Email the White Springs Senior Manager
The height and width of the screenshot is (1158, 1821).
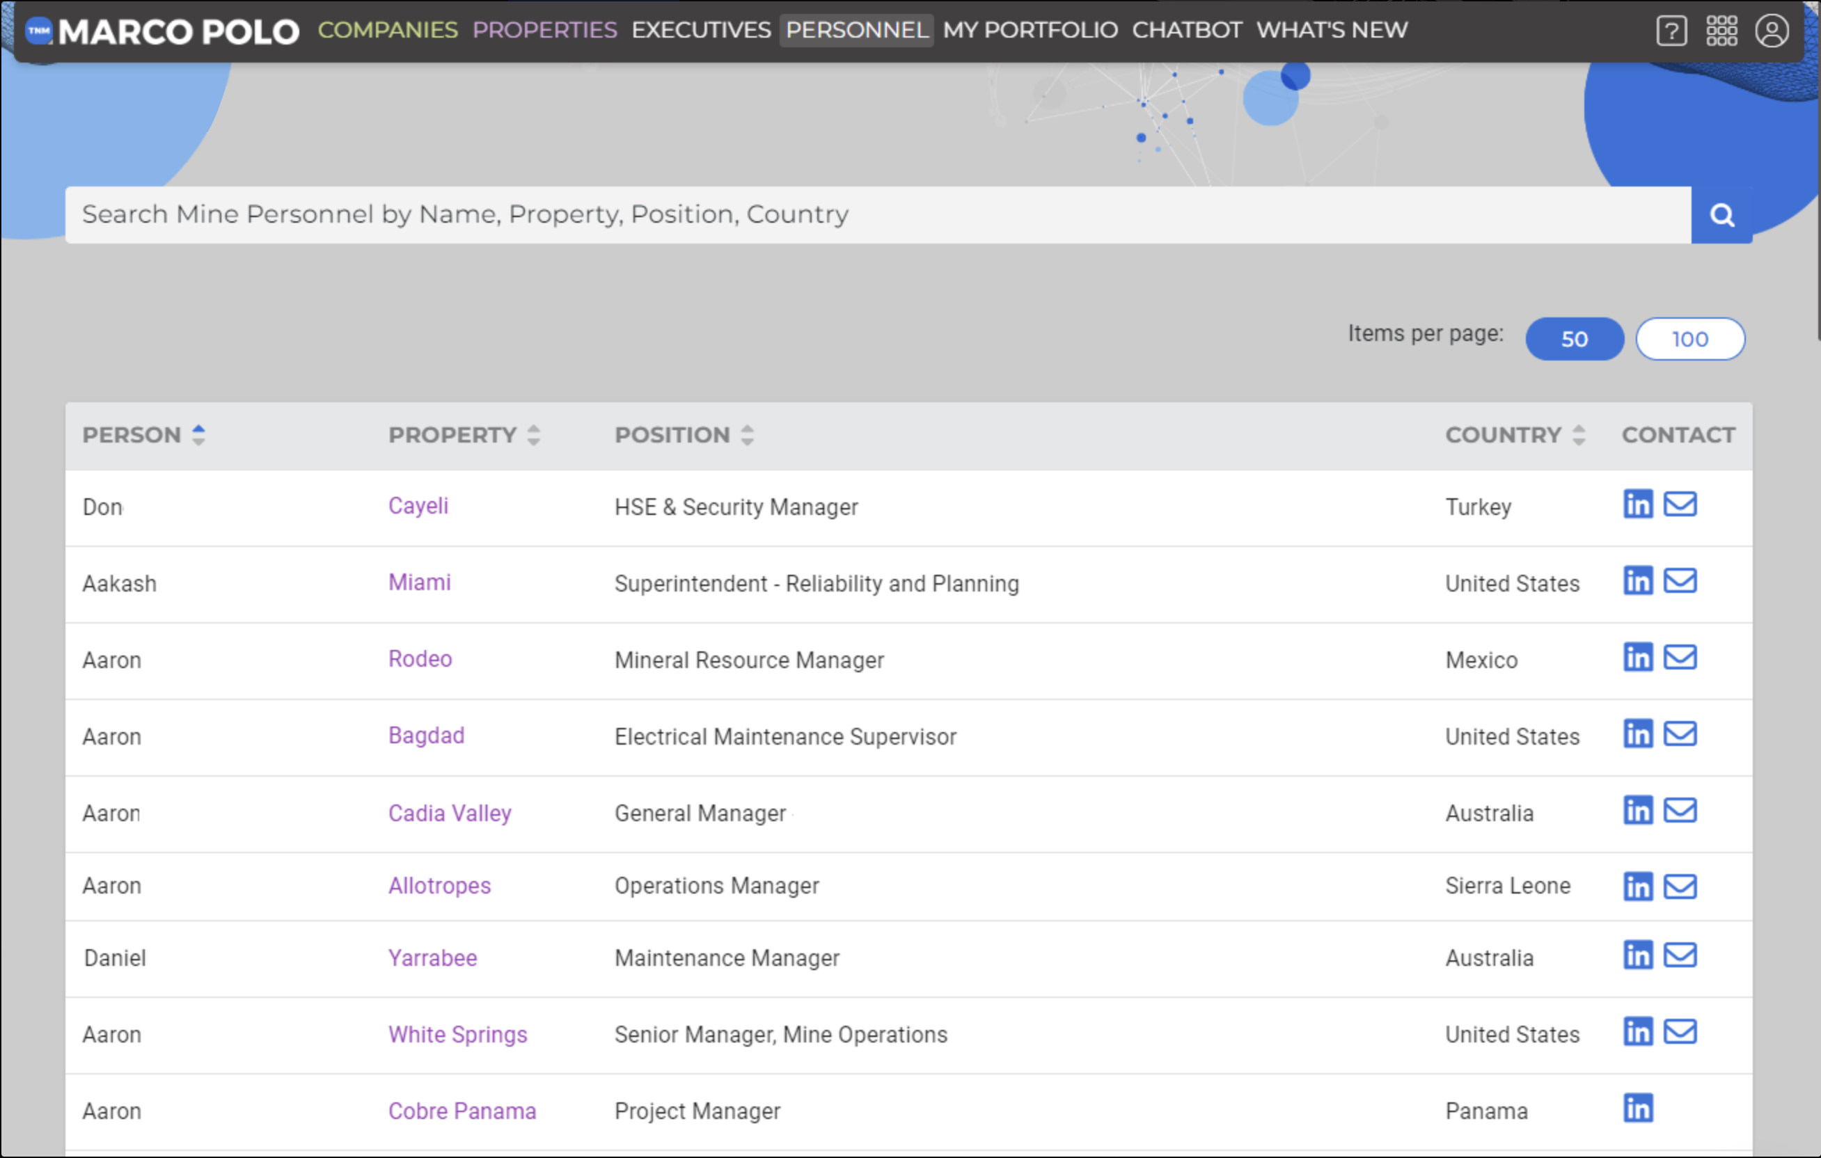click(x=1680, y=1032)
